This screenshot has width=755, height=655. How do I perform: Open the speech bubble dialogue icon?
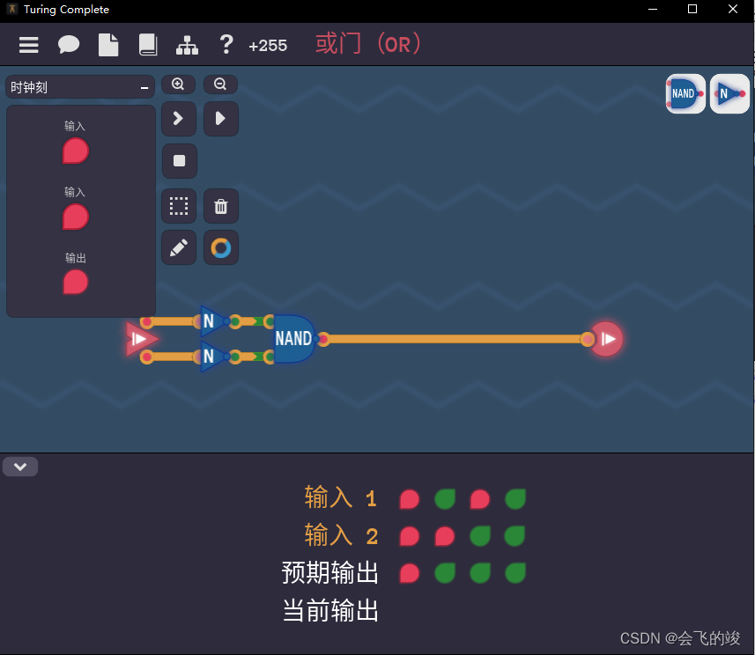point(69,45)
